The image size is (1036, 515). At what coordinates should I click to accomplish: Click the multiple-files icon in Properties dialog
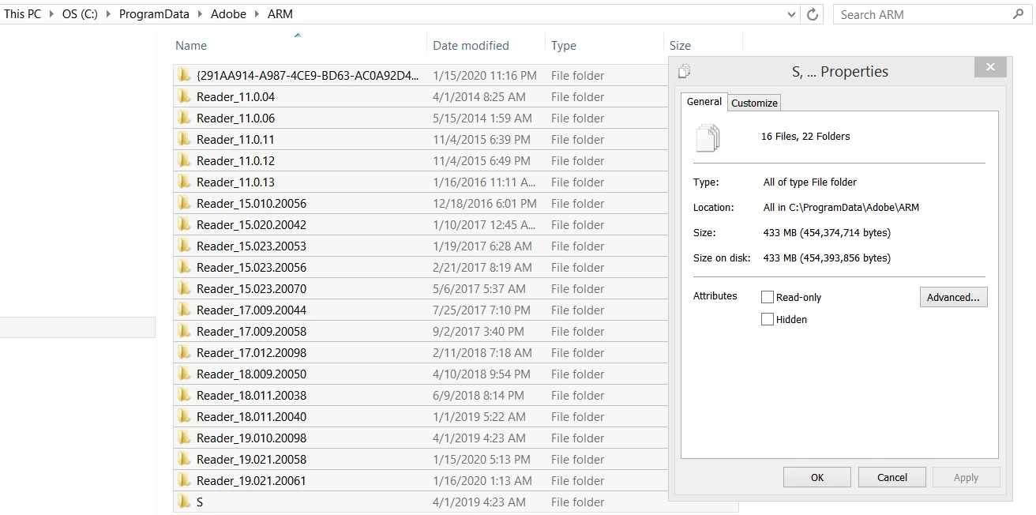[x=708, y=137]
